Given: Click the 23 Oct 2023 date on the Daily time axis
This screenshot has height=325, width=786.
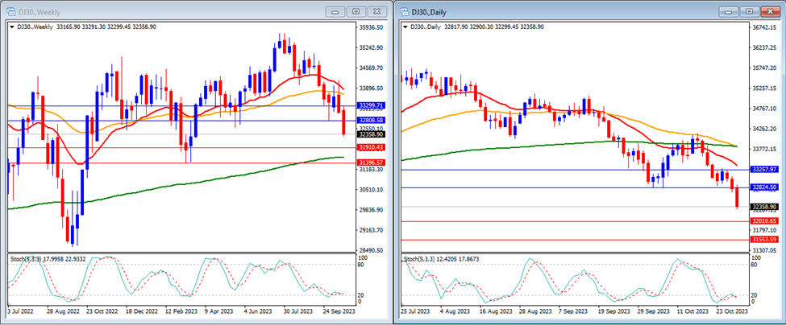Looking at the screenshot, I should [x=732, y=311].
